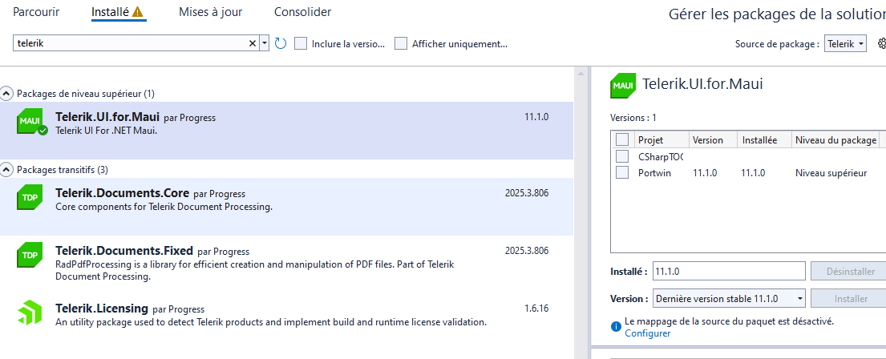
Task: Click the Telerik.Documents.Fixed TDP icon
Action: pos(30,255)
